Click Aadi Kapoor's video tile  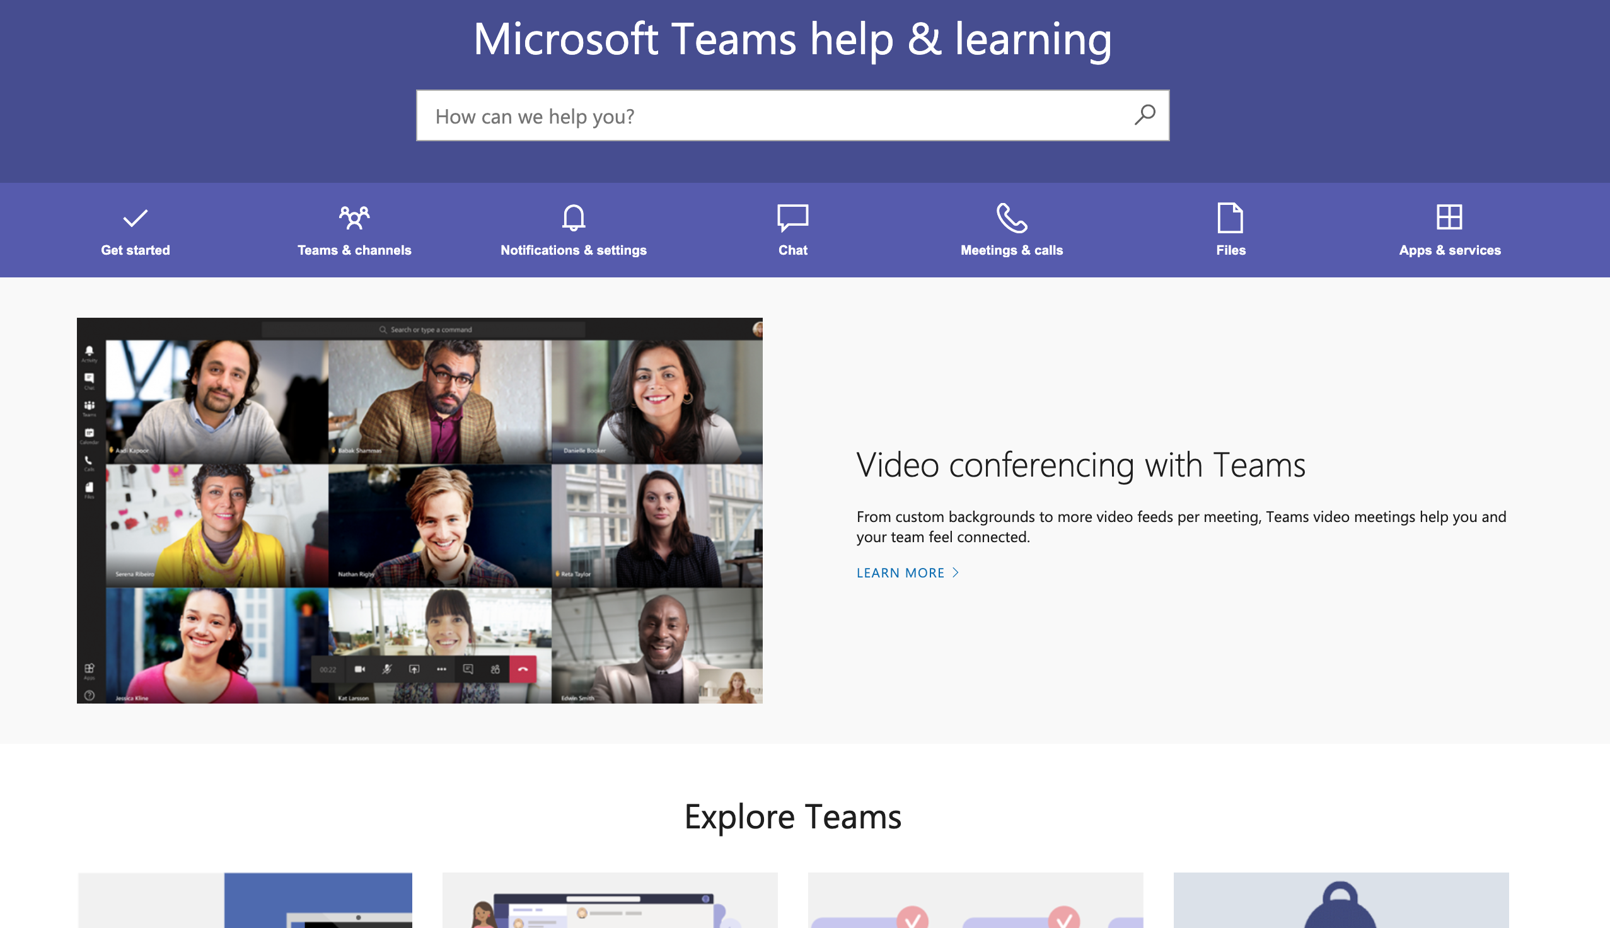217,402
